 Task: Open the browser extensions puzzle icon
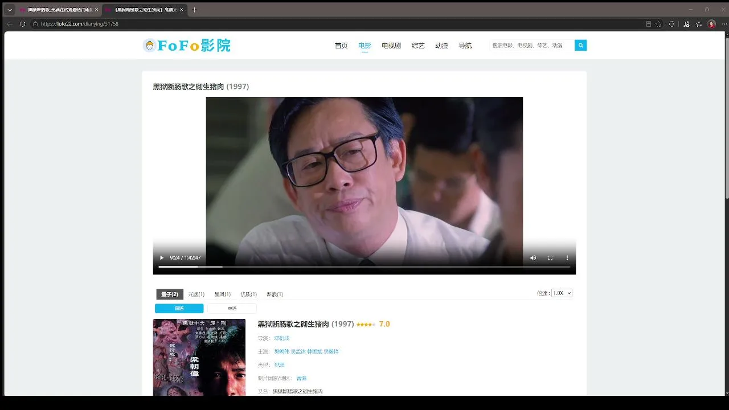tap(672, 24)
